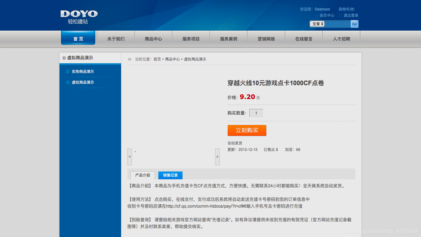Open 服务项目 menu item
421x237 pixels.
click(191, 39)
